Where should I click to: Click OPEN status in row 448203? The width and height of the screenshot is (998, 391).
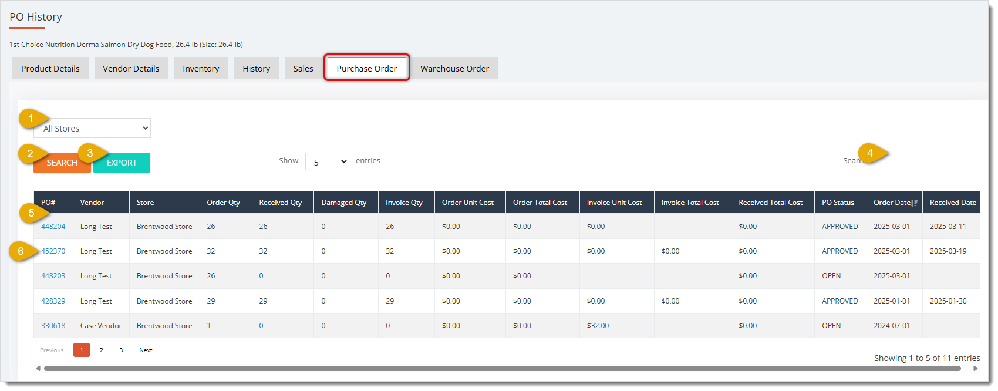[831, 276]
